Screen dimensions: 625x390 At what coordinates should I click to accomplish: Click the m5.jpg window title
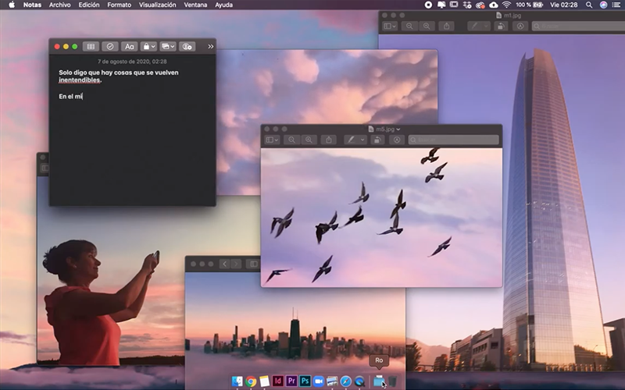(x=385, y=129)
